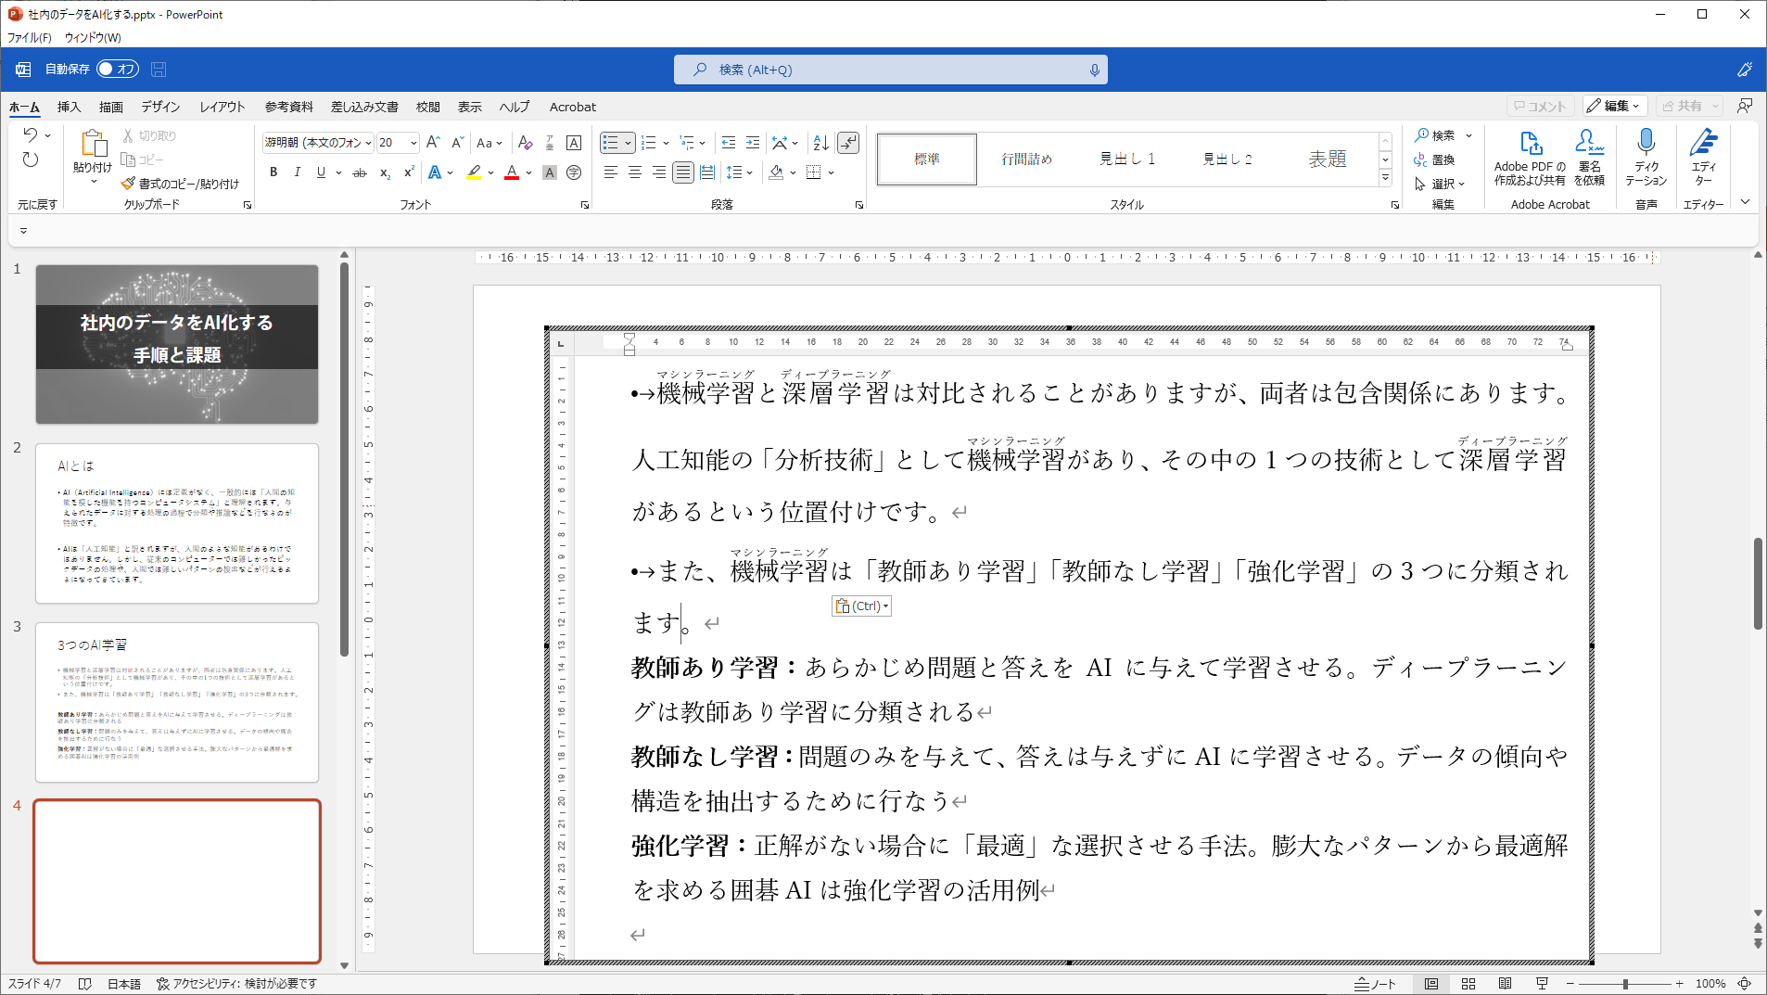The width and height of the screenshot is (1767, 995).
Task: Open the font name dropdown
Action: (x=370, y=142)
